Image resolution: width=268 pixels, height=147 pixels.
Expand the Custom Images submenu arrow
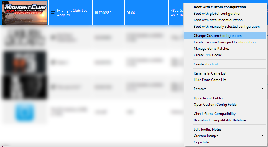(x=262, y=136)
